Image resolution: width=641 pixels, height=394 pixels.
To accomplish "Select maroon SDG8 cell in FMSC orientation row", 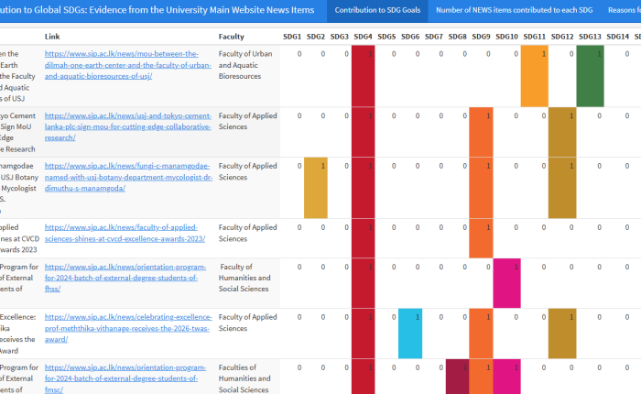I will pyautogui.click(x=457, y=377).
